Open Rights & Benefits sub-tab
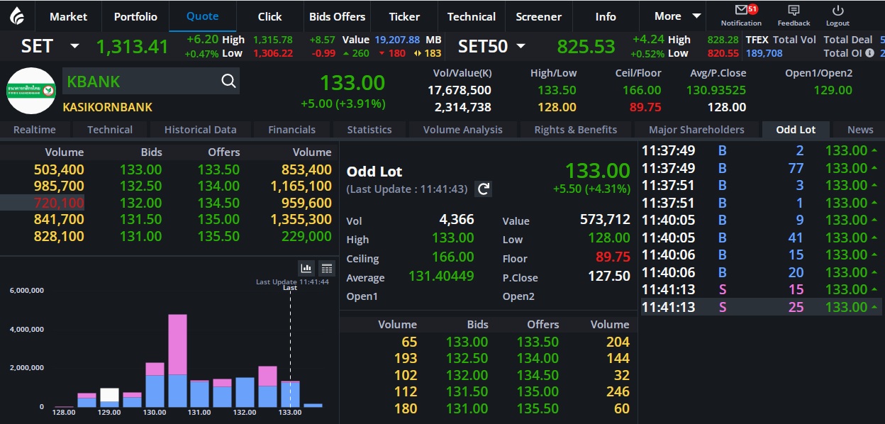Viewport: 885px width, 424px height. coord(576,130)
